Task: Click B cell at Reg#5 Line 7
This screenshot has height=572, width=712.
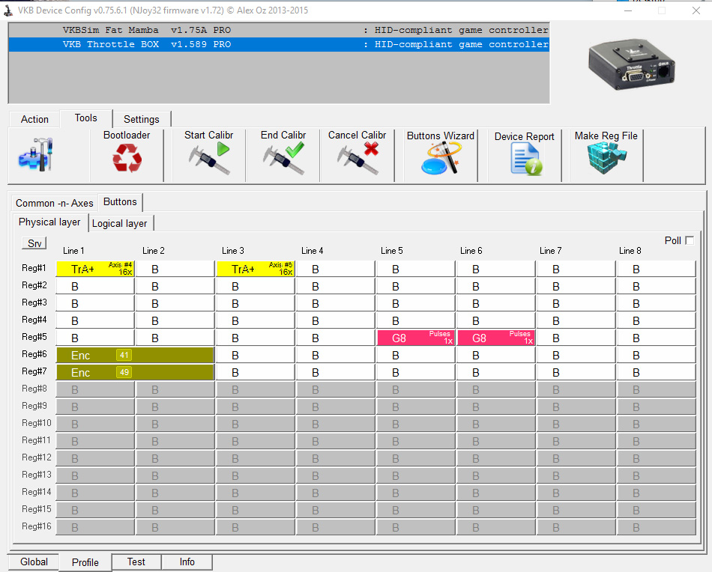Action: pyautogui.click(x=576, y=338)
